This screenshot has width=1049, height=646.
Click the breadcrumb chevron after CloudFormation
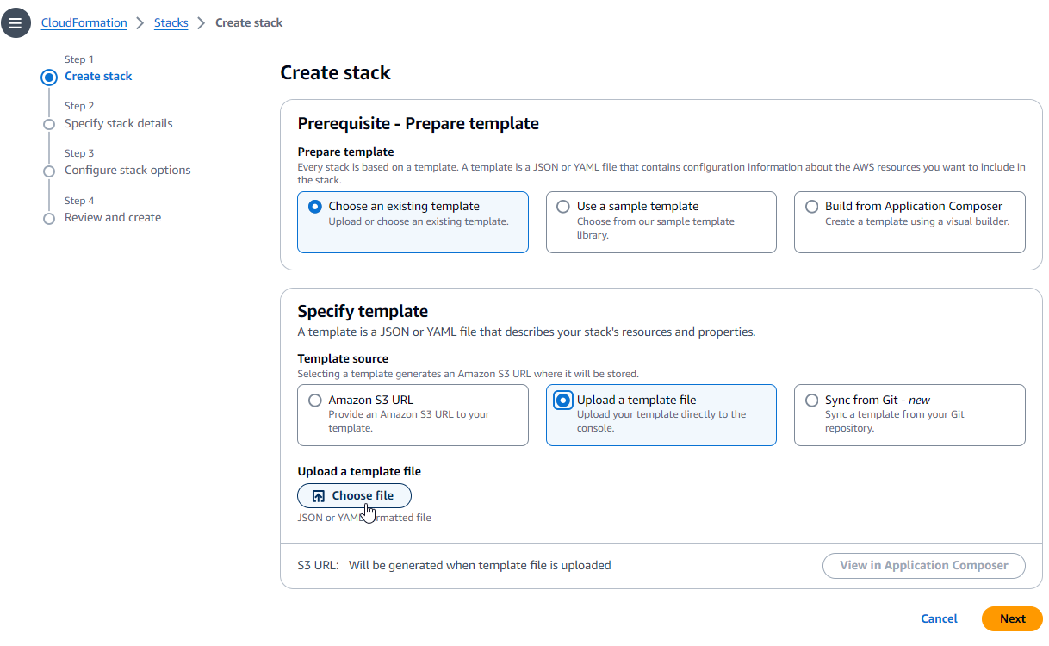pos(140,22)
